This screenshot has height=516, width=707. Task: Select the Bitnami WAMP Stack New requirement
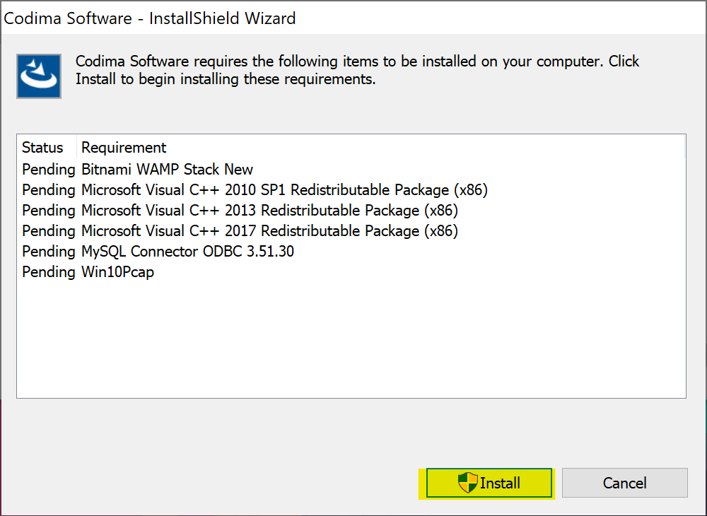pos(167,170)
